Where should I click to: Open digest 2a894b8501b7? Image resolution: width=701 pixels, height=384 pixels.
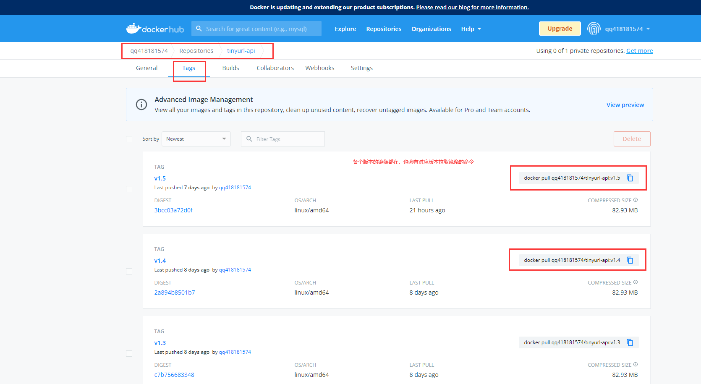coord(175,293)
